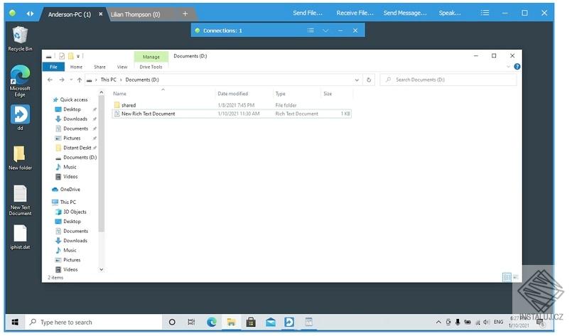
Task: Switch to details view layout icon
Action: (x=507, y=277)
